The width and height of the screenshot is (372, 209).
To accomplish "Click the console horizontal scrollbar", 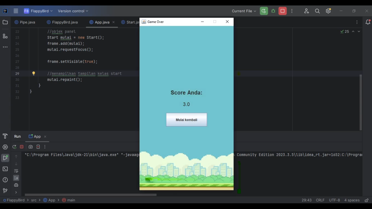I will (90, 195).
